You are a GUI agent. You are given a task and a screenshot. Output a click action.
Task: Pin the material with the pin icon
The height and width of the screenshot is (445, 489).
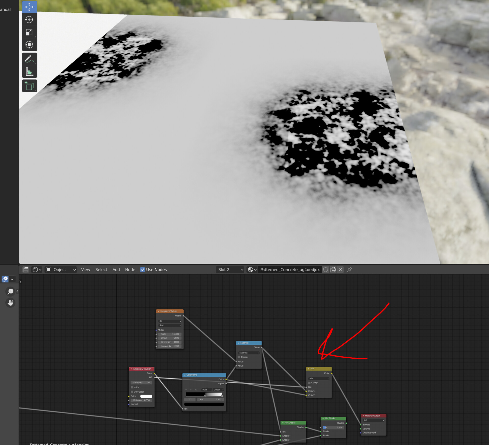pos(349,269)
